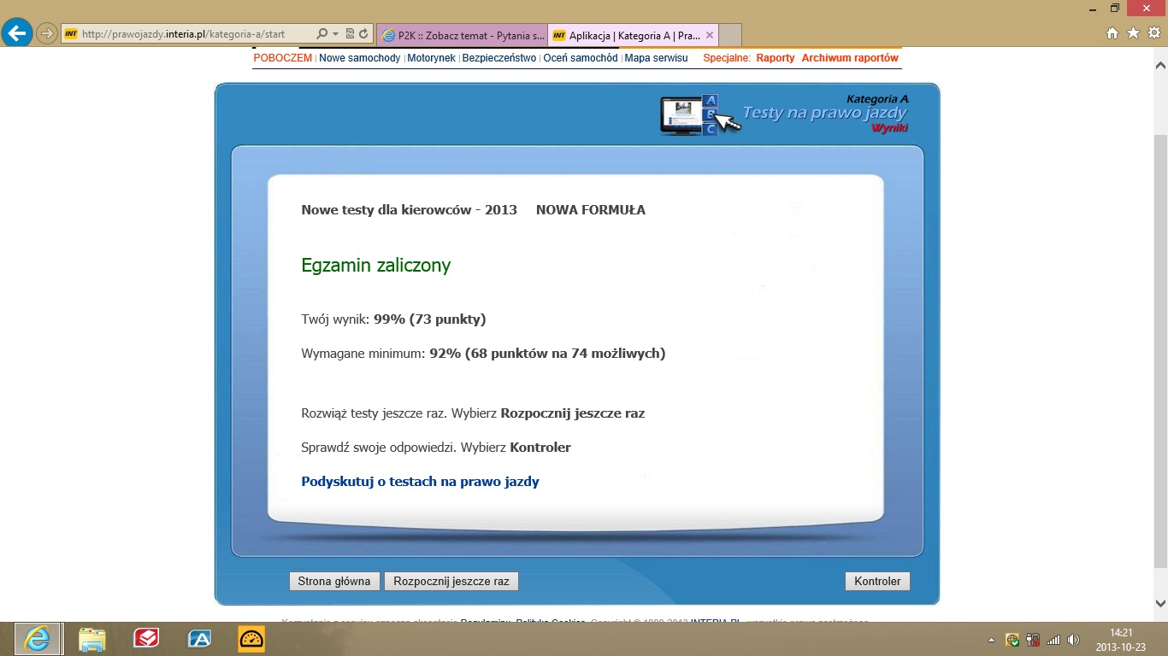Click the INT site favicon in address bar
The height and width of the screenshot is (656, 1168).
point(71,34)
